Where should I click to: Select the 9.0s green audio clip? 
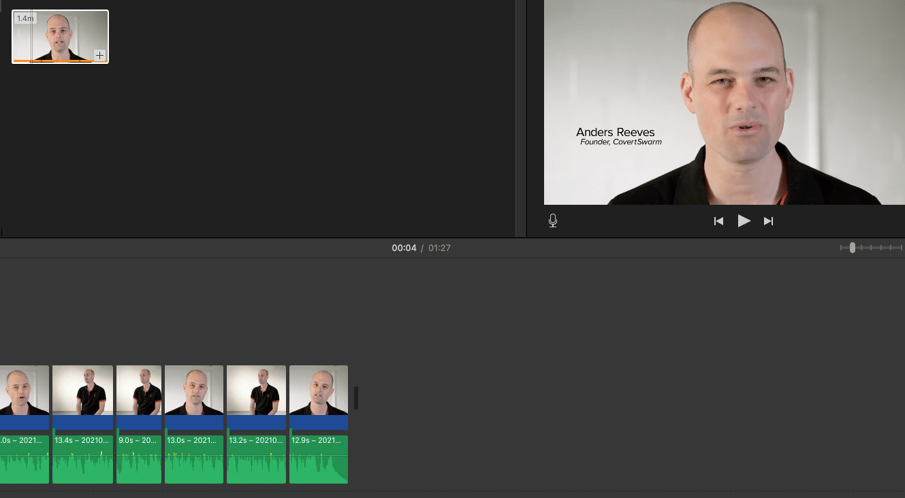coord(139,464)
